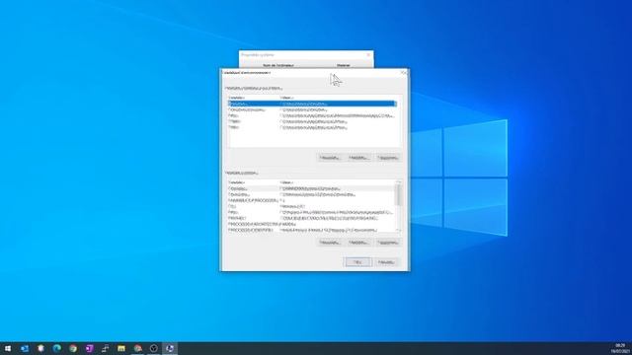Select the PATHEXT system variable row
The height and width of the screenshot is (355, 632).
click(x=312, y=219)
